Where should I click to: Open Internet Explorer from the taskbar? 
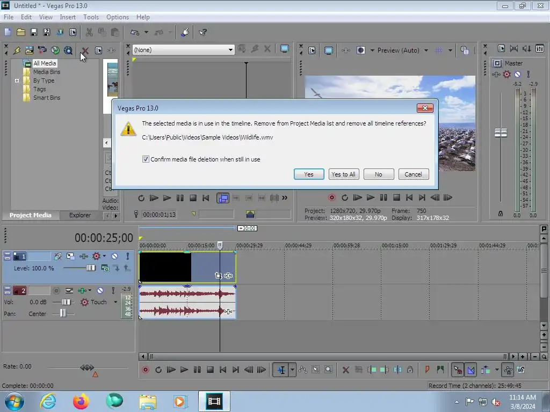(x=48, y=401)
